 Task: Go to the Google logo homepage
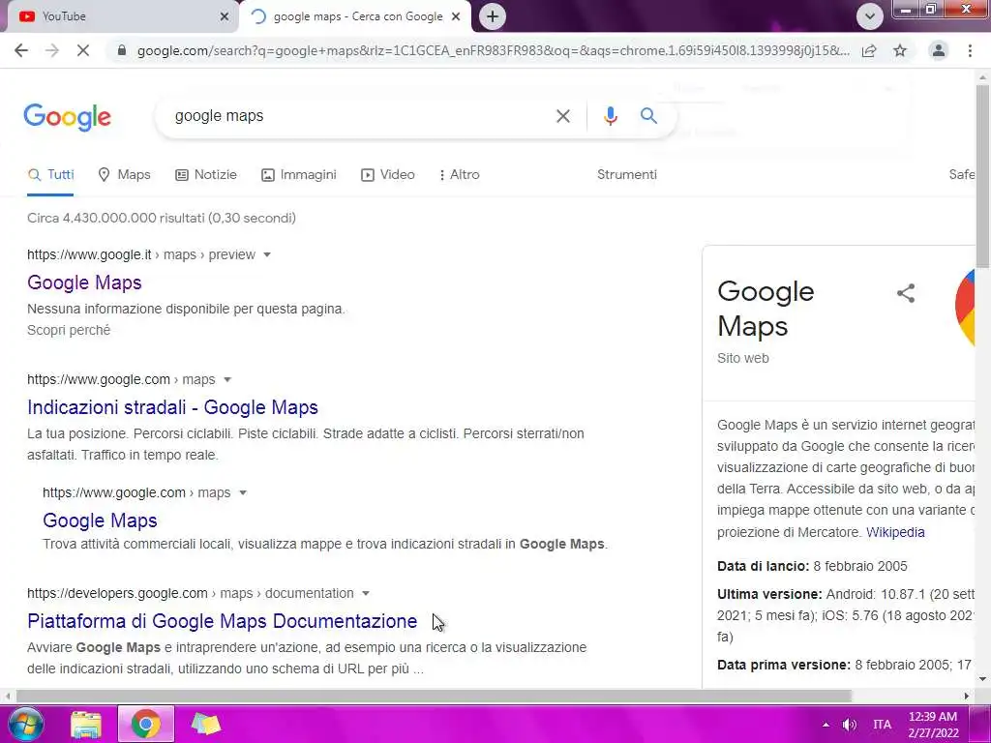[x=68, y=117]
